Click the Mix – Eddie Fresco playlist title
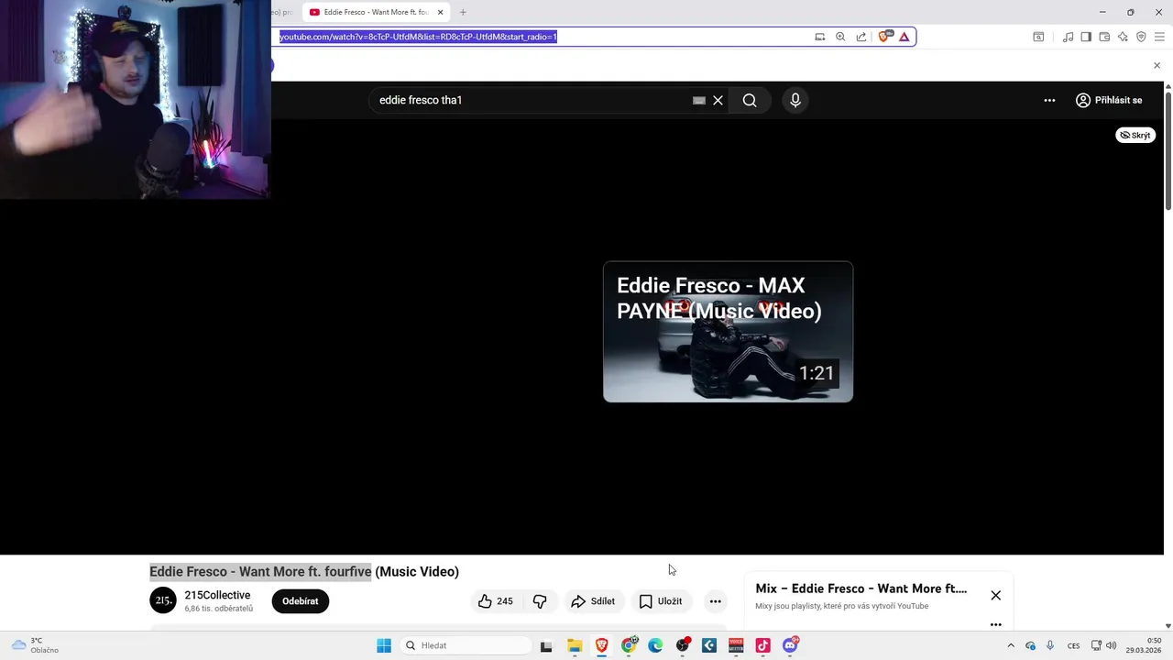1173x660 pixels. 861,588
